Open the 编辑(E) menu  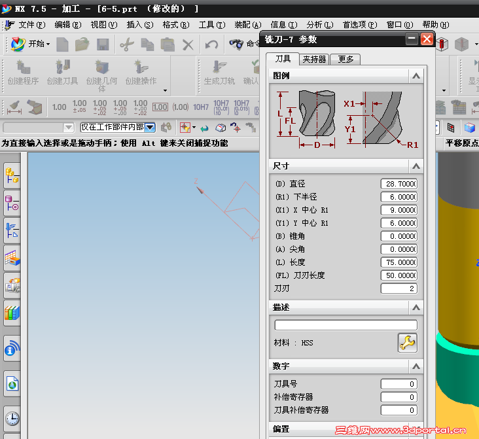pyautogui.click(x=68, y=25)
